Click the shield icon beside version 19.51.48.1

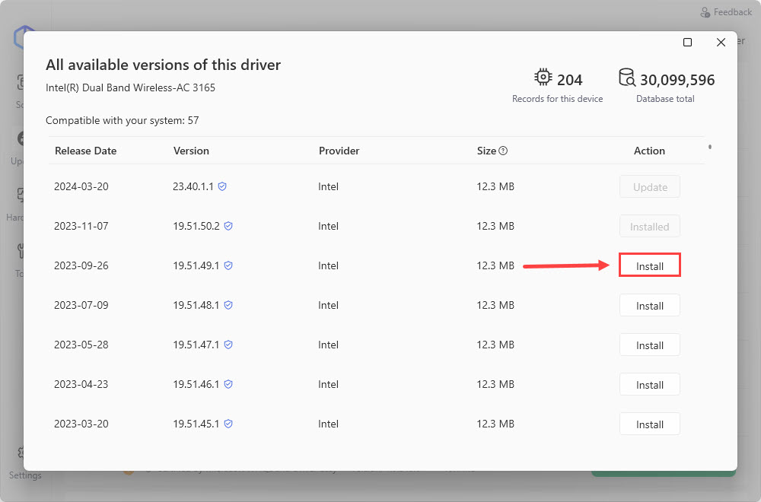(228, 305)
